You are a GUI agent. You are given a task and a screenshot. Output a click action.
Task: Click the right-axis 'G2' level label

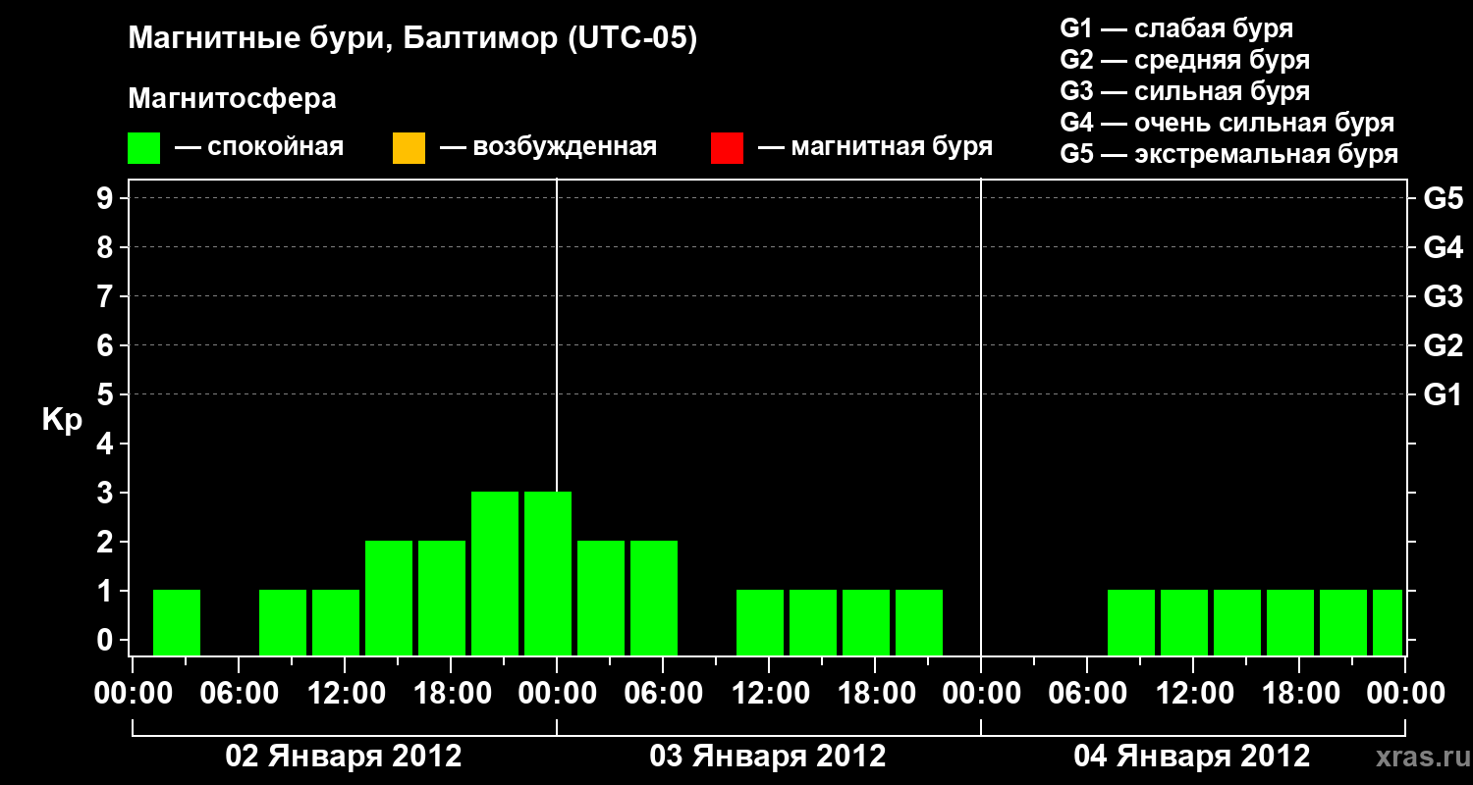pyautogui.click(x=1444, y=345)
